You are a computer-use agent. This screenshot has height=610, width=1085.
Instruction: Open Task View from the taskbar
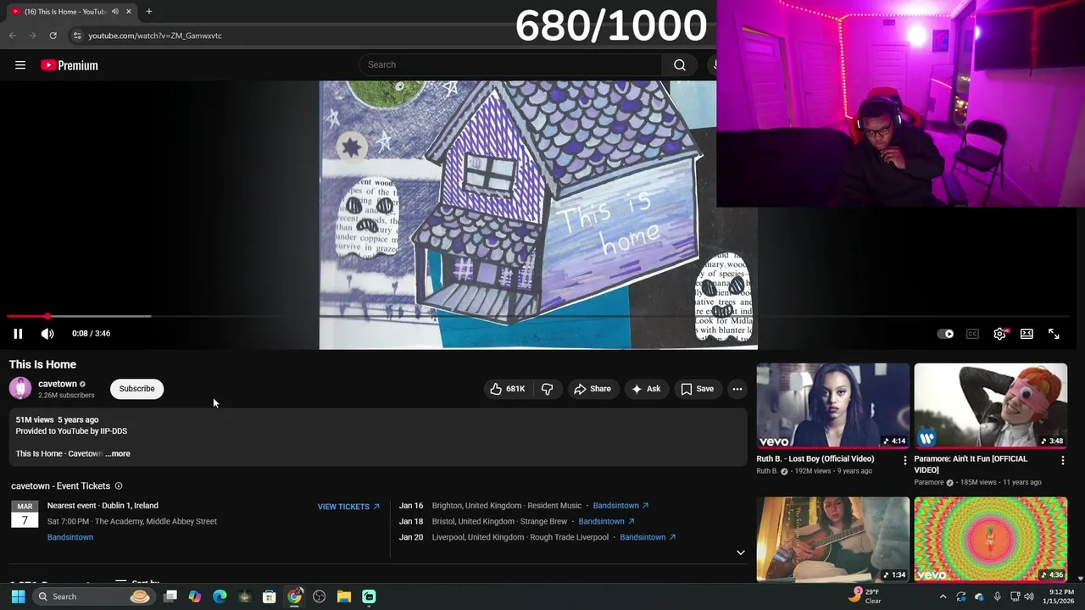click(x=170, y=596)
